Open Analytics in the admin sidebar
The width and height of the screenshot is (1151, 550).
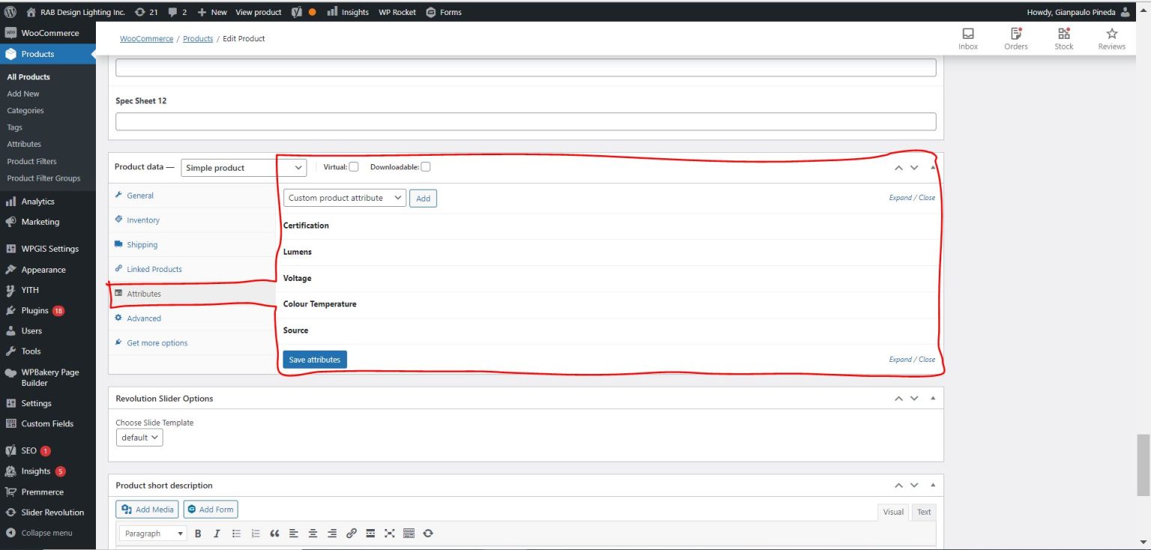tap(37, 202)
